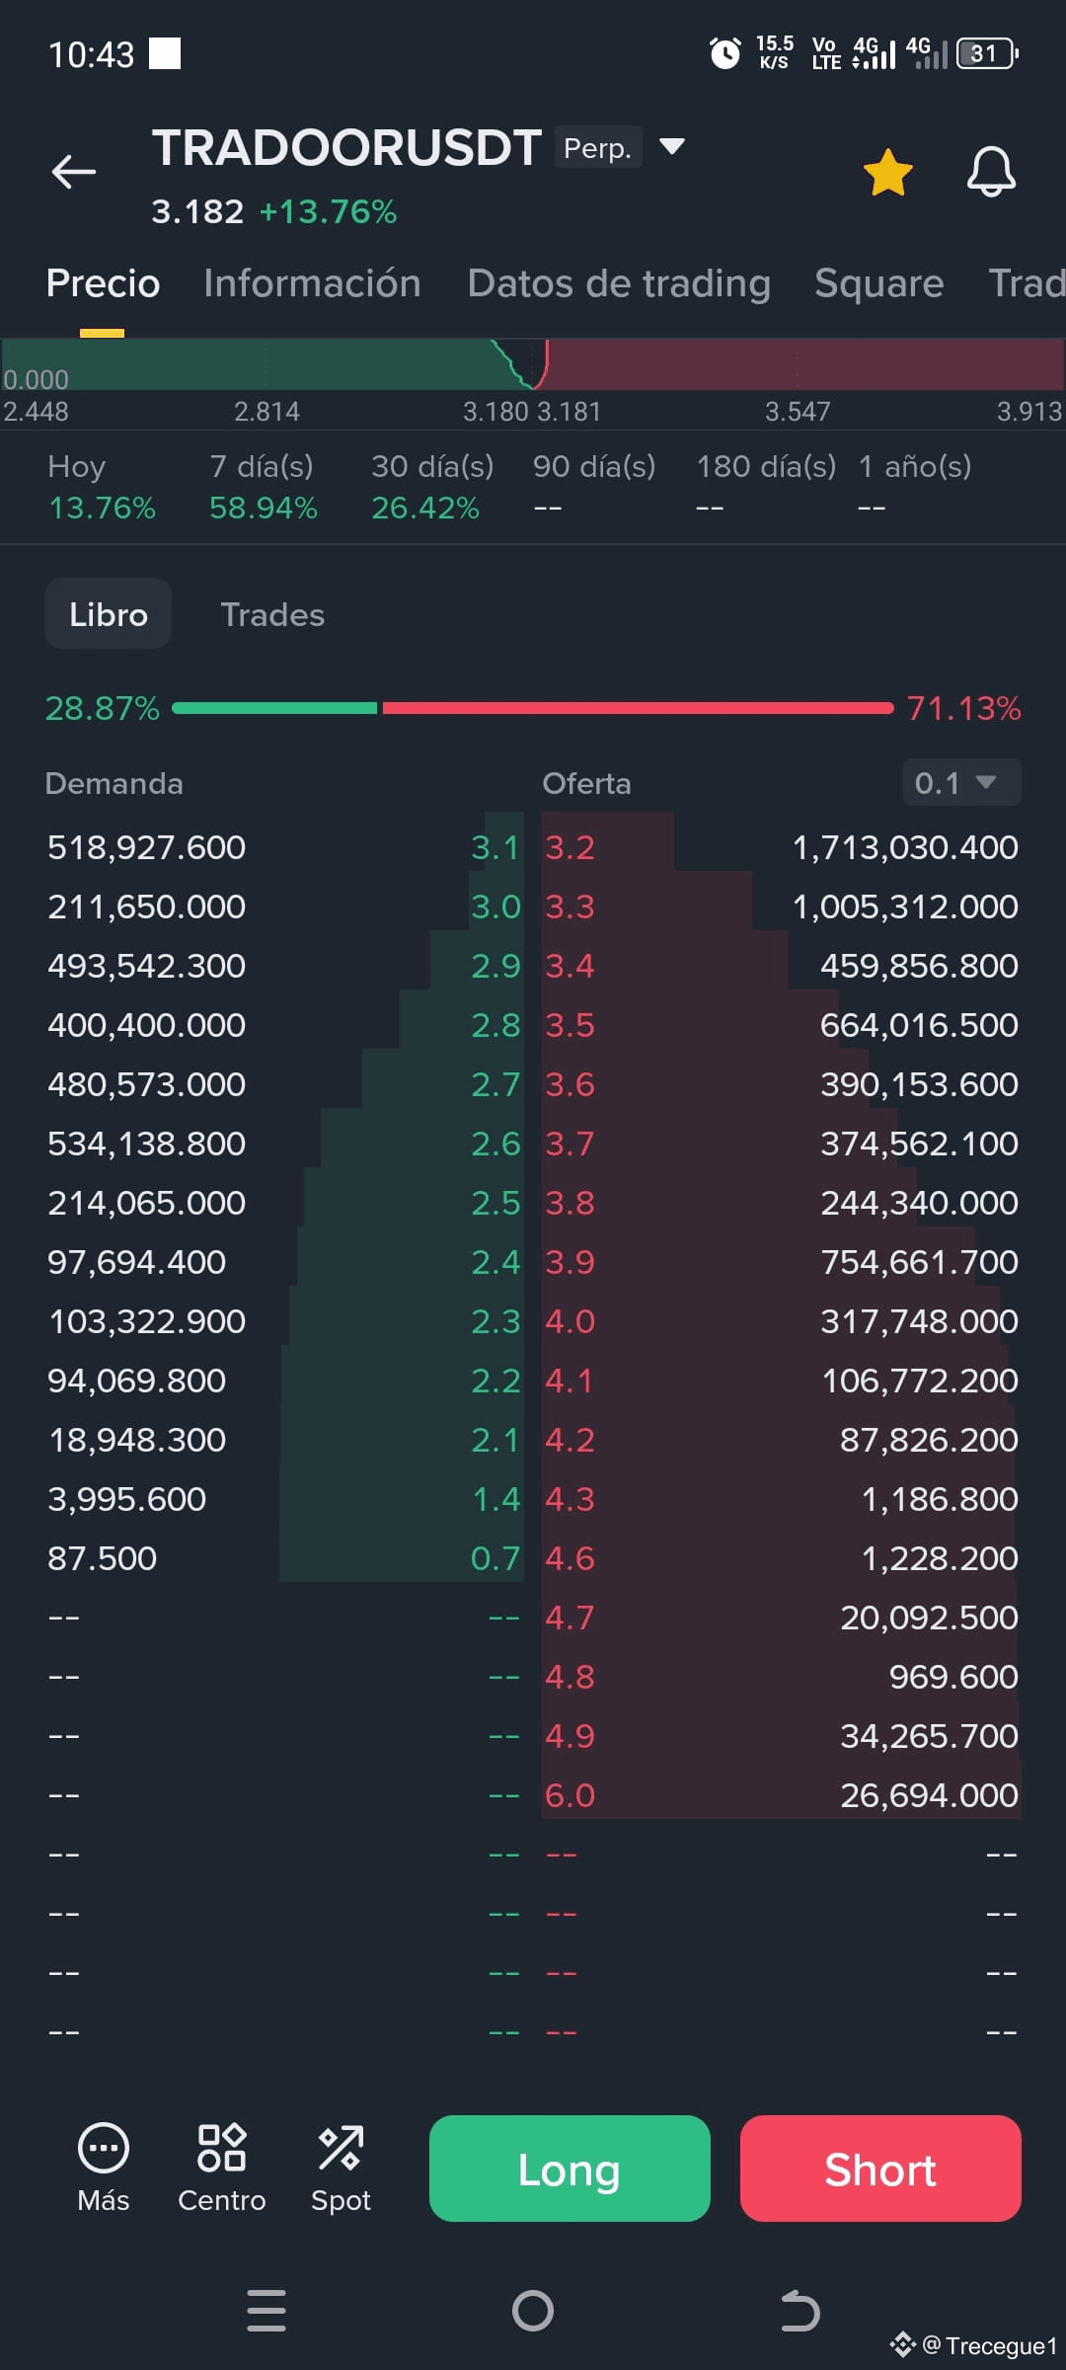The height and width of the screenshot is (2370, 1066).
Task: Select ask price 6.0
Action: (570, 1795)
